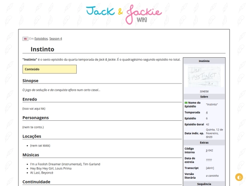The height and width of the screenshot is (186, 248).
Task: Click the US flag language icon
Action: point(25,39)
